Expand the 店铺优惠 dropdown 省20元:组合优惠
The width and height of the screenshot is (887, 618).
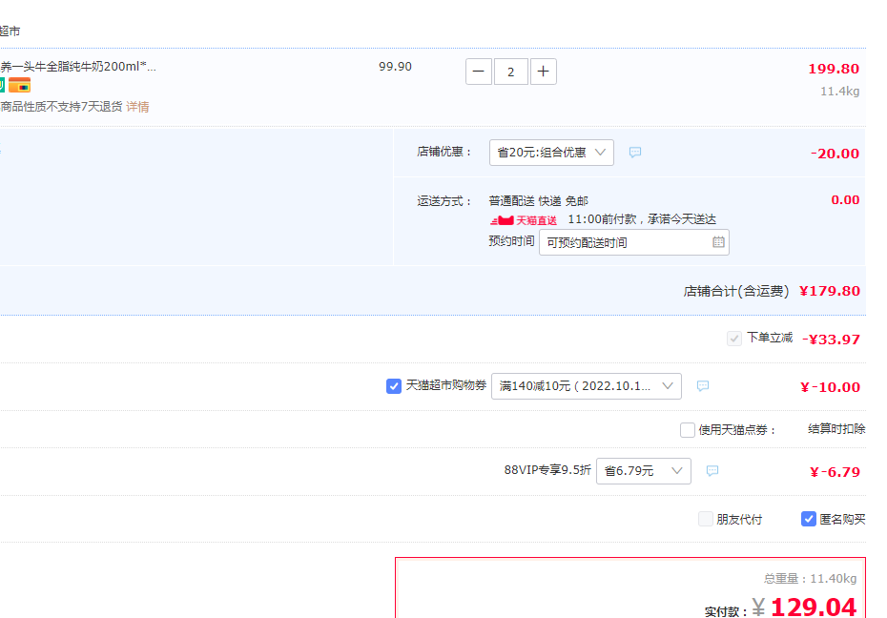551,153
